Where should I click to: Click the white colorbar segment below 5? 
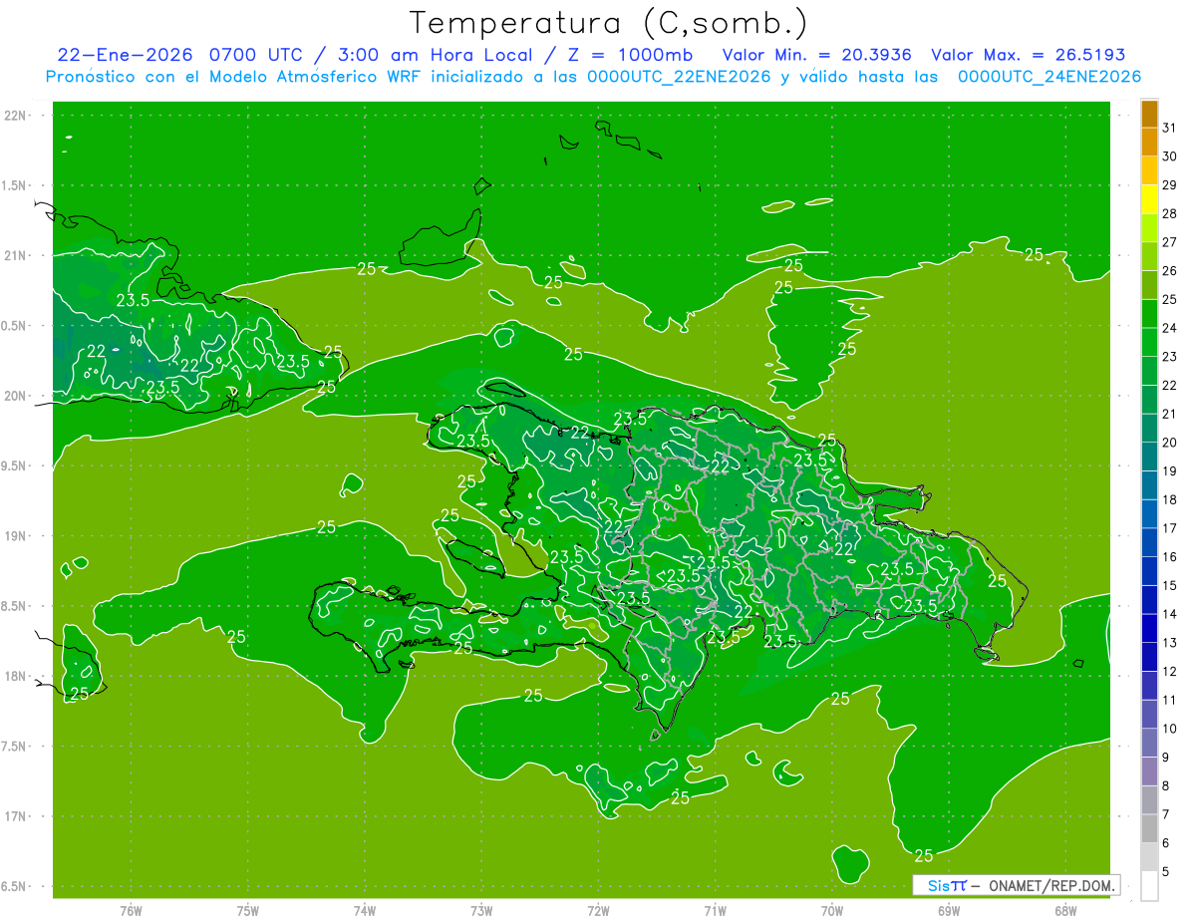1149,886
